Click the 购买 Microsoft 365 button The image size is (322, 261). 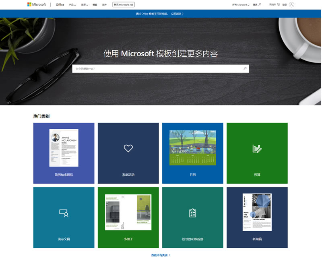(x=124, y=5)
